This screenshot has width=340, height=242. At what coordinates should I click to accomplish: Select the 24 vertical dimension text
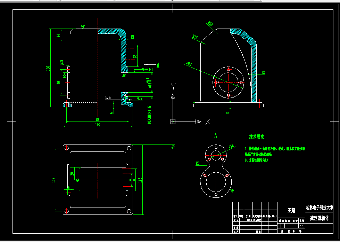pyautogui.click(x=59, y=36)
